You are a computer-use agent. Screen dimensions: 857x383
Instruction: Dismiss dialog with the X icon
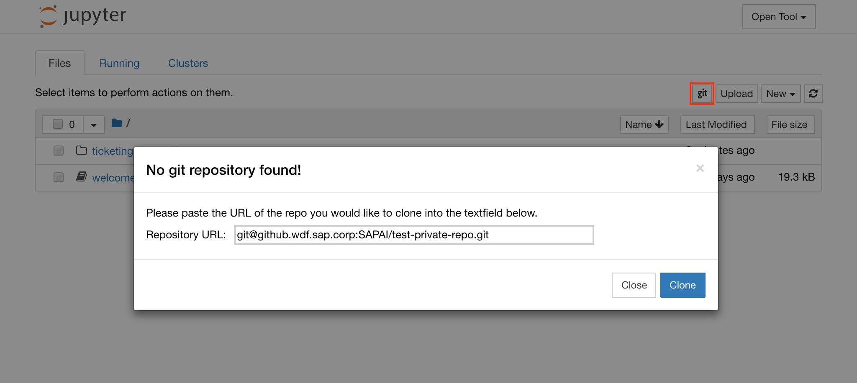coord(700,168)
